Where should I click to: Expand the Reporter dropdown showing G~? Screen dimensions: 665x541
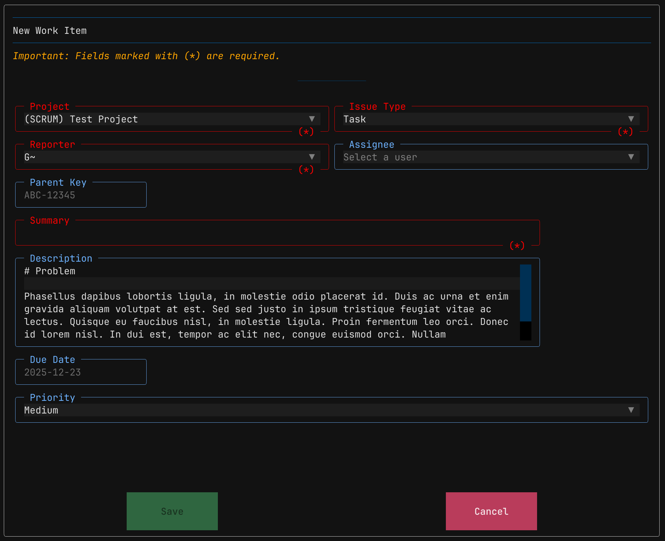(x=172, y=157)
